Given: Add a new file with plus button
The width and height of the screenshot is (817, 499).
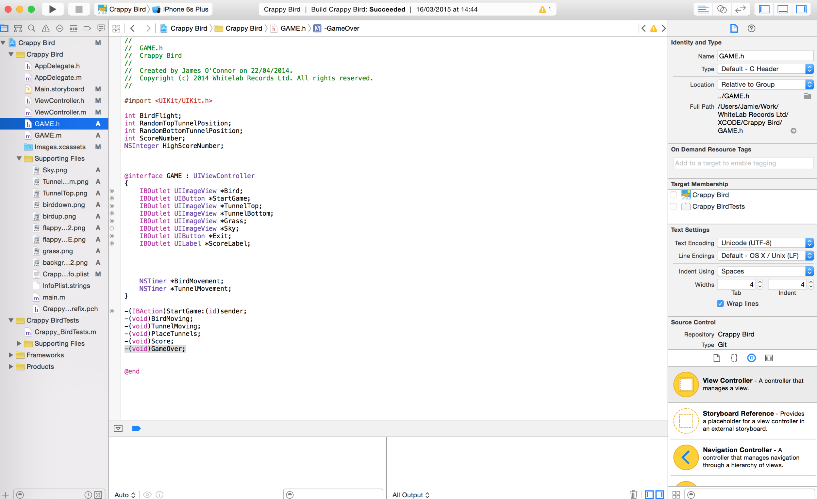Looking at the screenshot, I should 5,495.
